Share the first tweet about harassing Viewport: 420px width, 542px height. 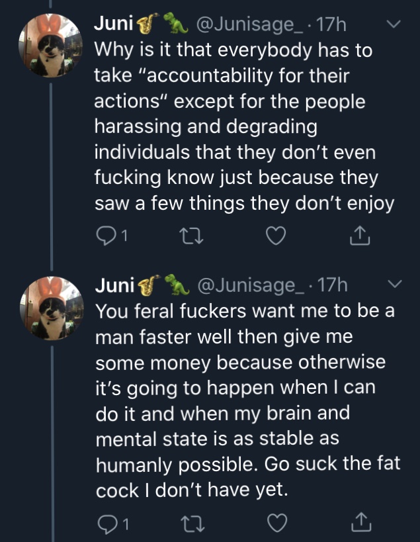point(360,236)
